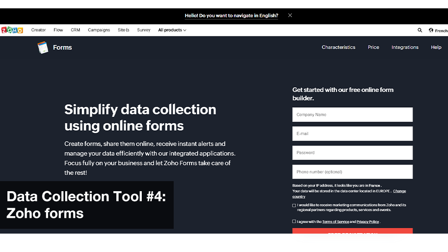Focus the Password field
The height and width of the screenshot is (252, 448).
(352, 153)
